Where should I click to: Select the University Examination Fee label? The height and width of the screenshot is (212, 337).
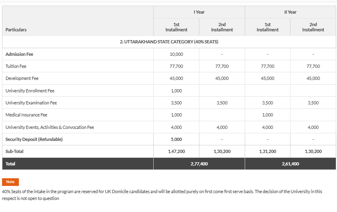31,103
